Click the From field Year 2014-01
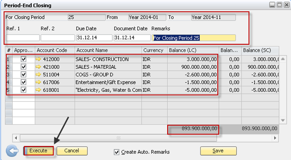 147,18
